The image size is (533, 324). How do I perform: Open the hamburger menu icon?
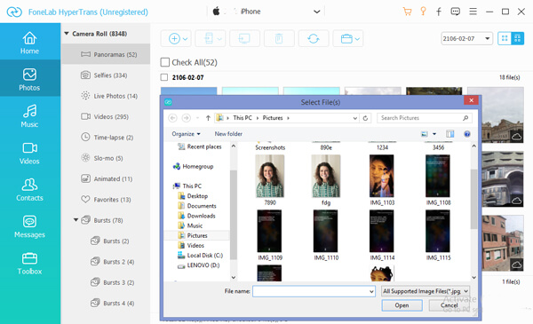[x=473, y=12]
